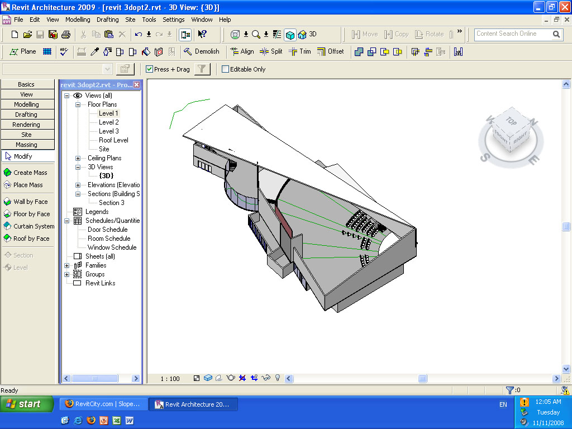Activate the Split tool
The height and width of the screenshot is (429, 572).
click(x=271, y=51)
